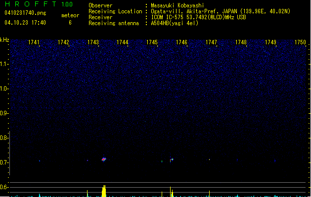Click the 1742 time marker
Viewport: 311px width, 197px height.
(x=63, y=42)
